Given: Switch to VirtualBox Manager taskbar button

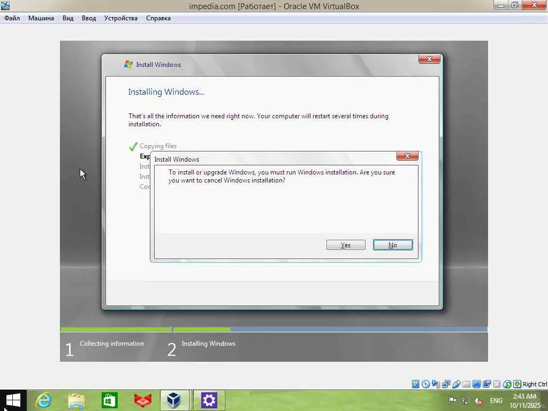Looking at the screenshot, I should [174, 400].
